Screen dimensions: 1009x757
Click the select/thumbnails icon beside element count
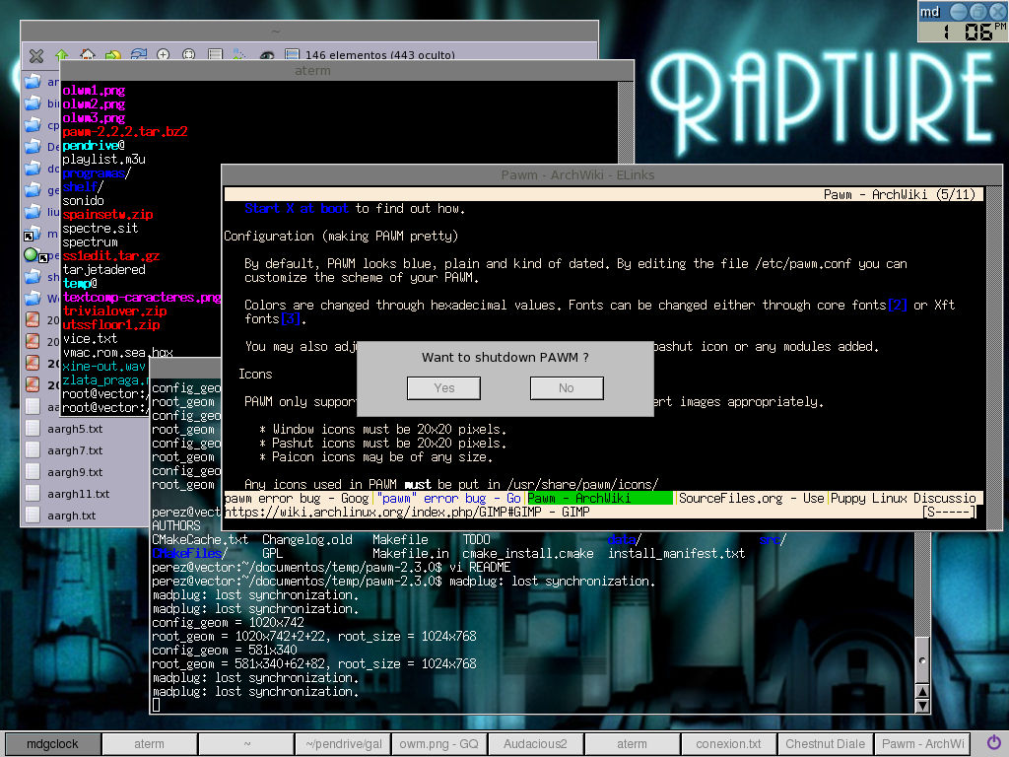292,55
